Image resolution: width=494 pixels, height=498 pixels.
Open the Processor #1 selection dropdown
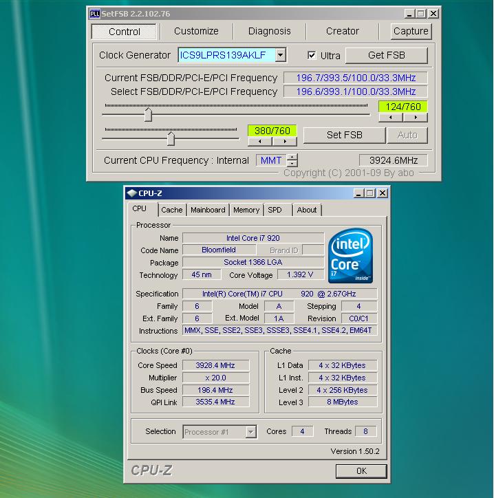[250, 431]
